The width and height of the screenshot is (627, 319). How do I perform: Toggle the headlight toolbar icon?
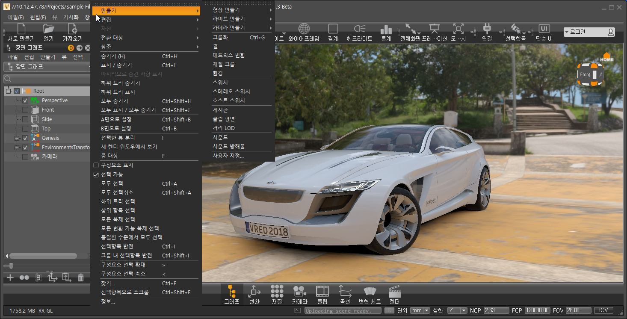coord(359,29)
